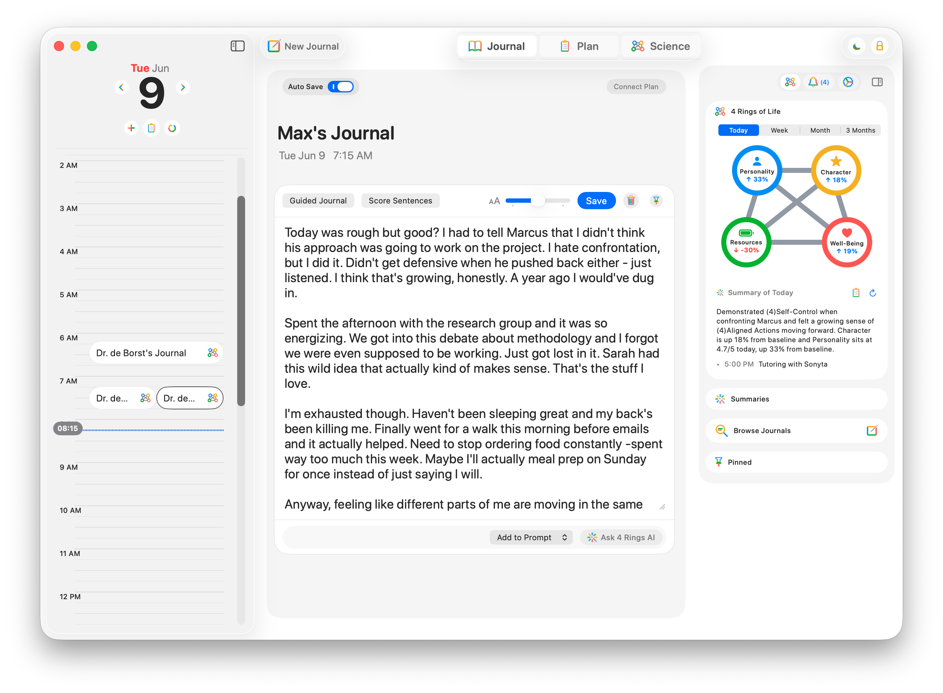Open the 4 Rings icon in right panel toolbar

click(x=790, y=82)
